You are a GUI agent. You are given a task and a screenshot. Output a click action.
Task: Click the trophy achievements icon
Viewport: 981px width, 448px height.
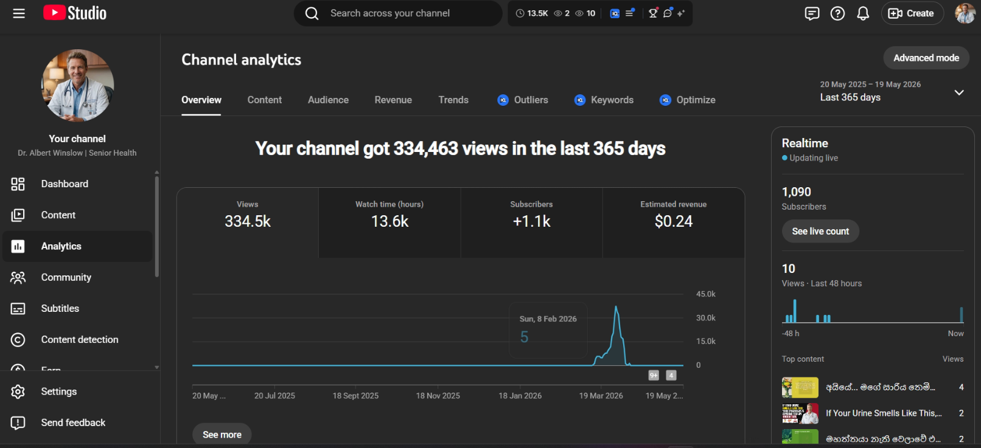point(653,13)
